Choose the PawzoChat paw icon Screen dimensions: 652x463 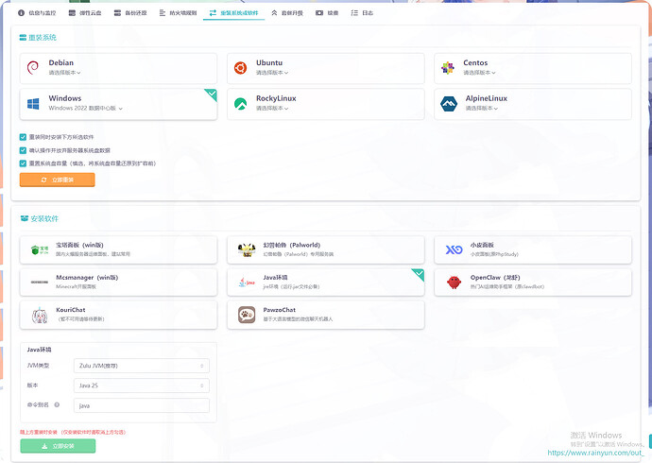tap(247, 315)
